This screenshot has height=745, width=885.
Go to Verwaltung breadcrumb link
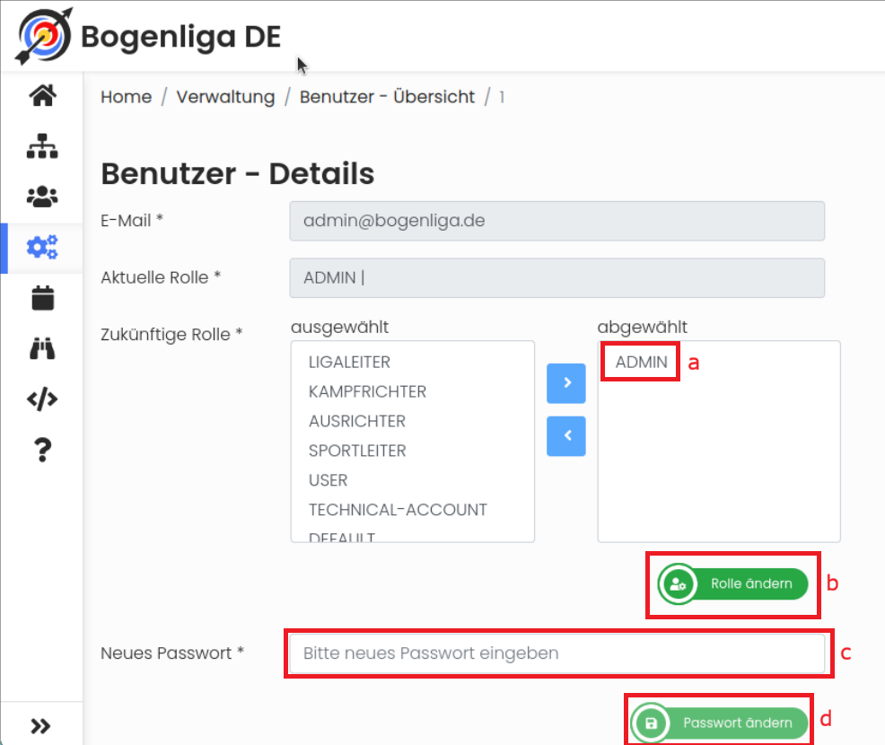click(225, 97)
